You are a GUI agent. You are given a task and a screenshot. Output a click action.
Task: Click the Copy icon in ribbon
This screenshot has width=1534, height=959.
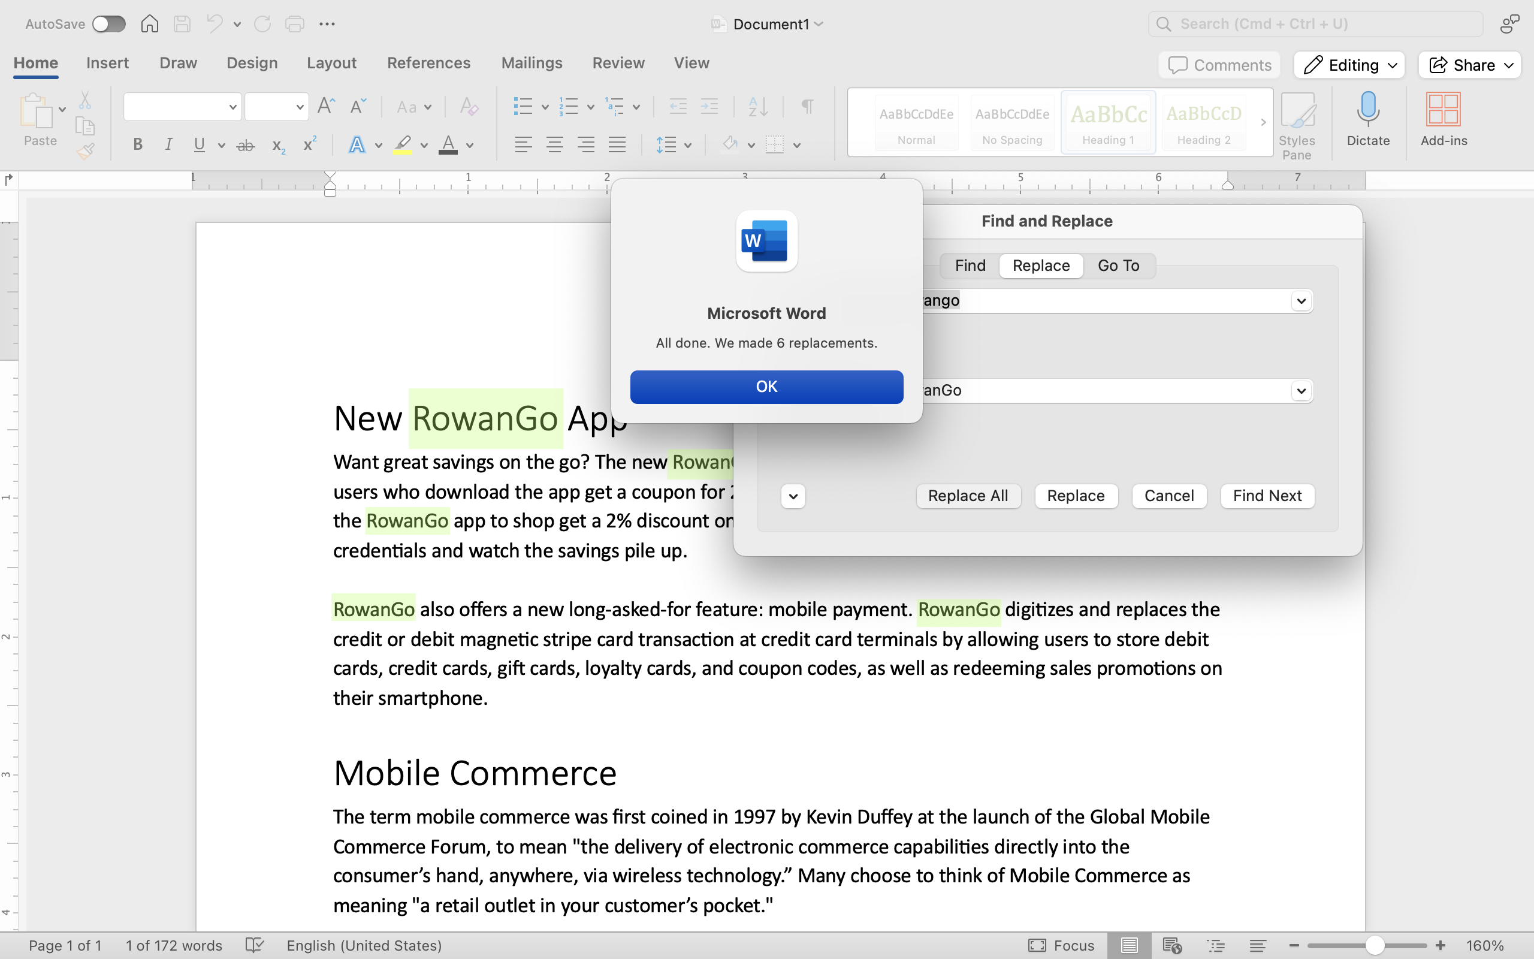[85, 126]
